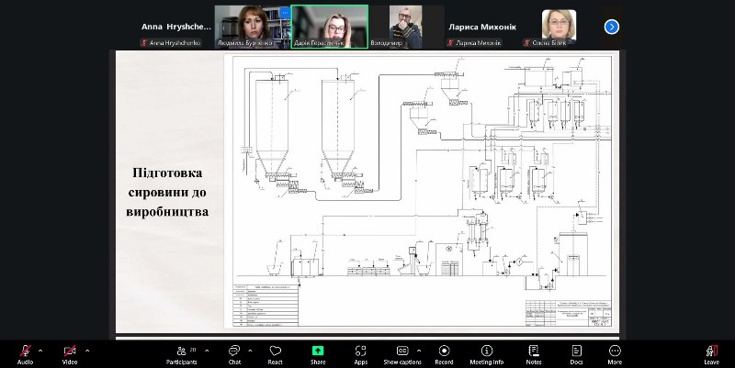Expand the audio options arrow
Image resolution: width=735 pixels, height=368 pixels.
tap(40, 350)
